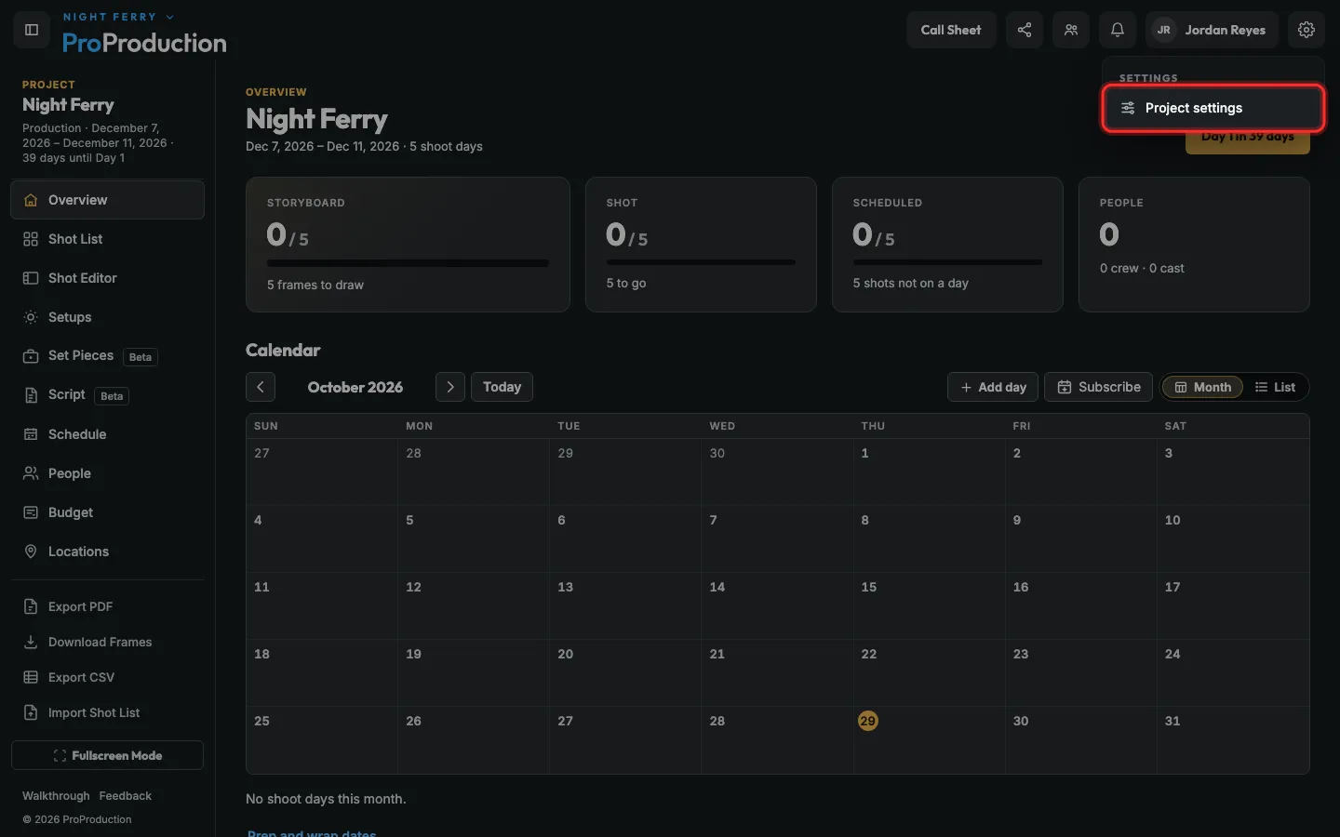Switch calendar to Month view
Viewport: 1340px width, 837px height.
point(1202,387)
